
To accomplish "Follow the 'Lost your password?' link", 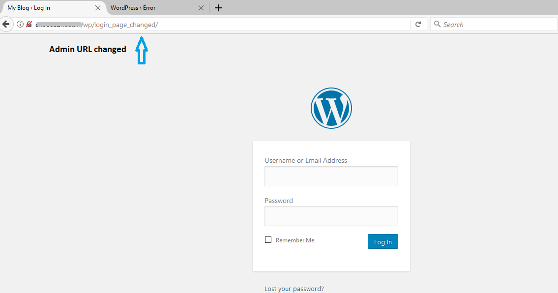I will click(x=294, y=289).
